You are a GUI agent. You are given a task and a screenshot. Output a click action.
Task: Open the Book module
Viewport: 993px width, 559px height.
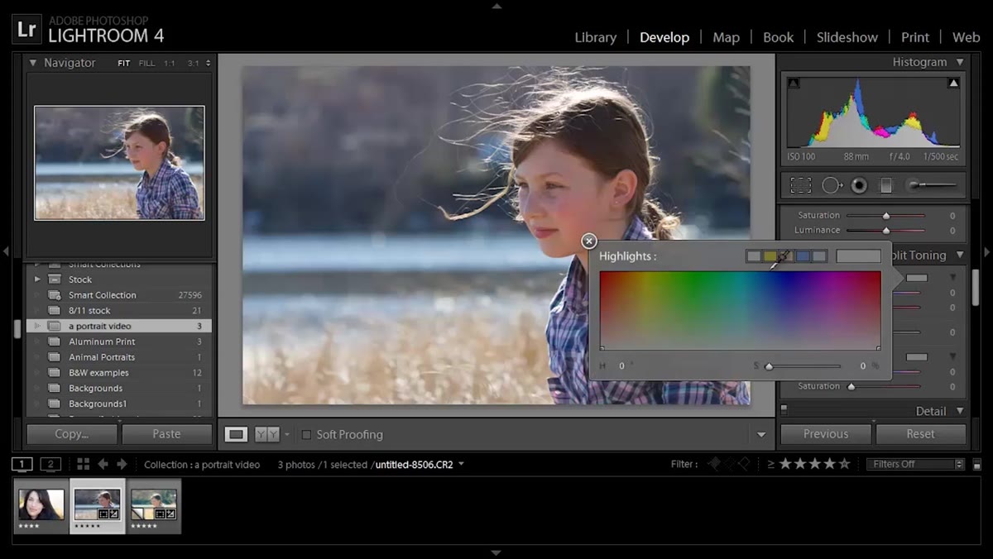tap(778, 37)
